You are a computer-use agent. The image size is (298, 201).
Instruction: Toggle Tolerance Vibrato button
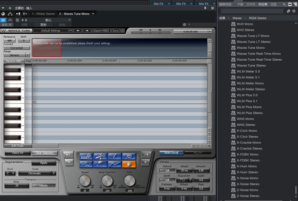[x=44, y=185]
